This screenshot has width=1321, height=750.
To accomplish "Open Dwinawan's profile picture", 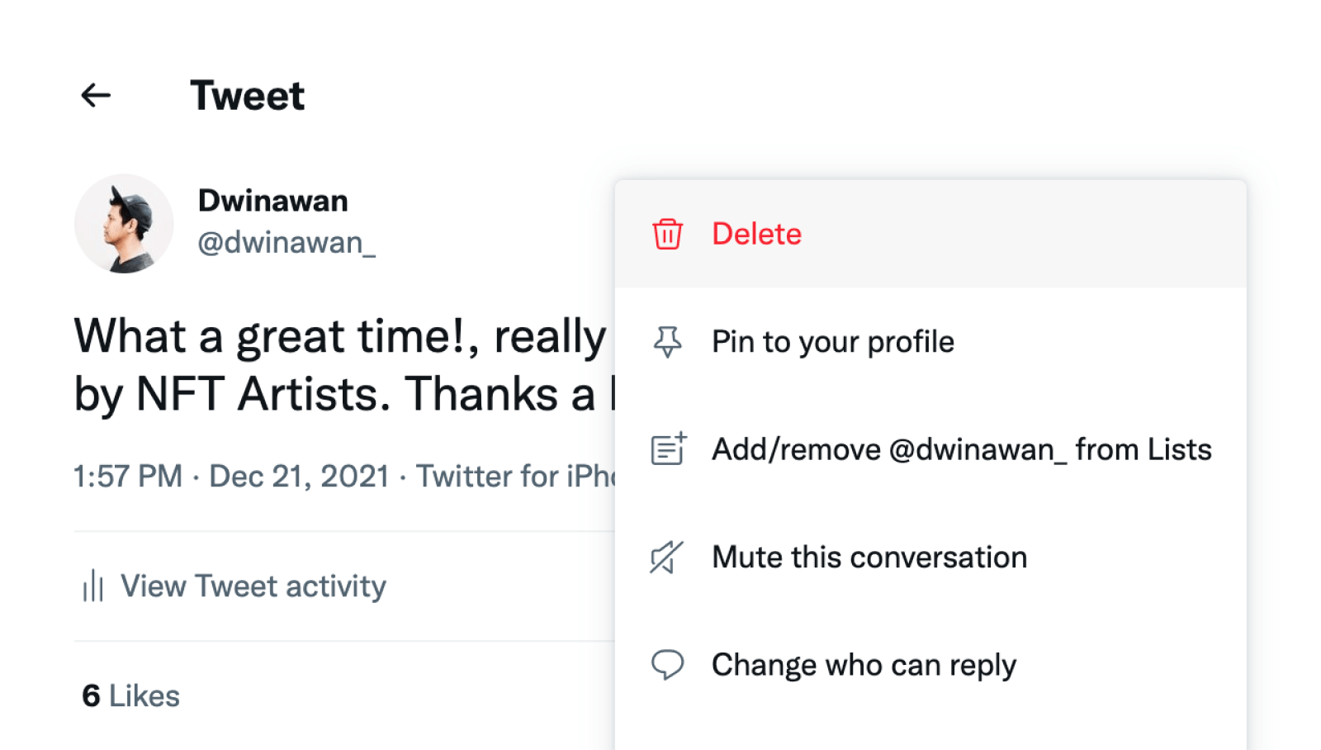I will [124, 223].
